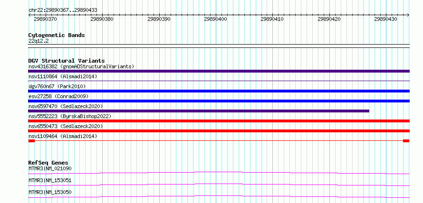Click the dgv760n67 (Park2010) label

pyautogui.click(x=57, y=86)
